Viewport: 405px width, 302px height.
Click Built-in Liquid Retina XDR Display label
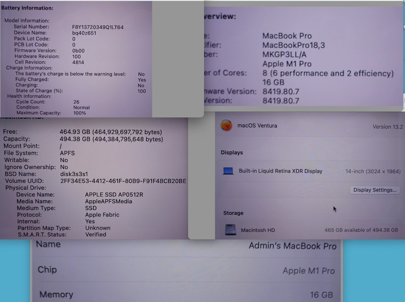tap(280, 171)
